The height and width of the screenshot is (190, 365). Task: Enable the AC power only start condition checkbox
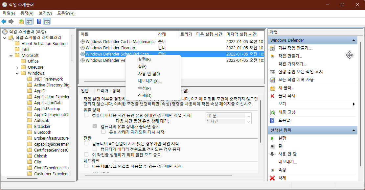pos(87,143)
